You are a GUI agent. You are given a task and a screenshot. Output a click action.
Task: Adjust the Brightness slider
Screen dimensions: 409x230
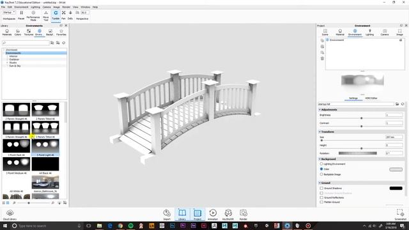[361, 118]
